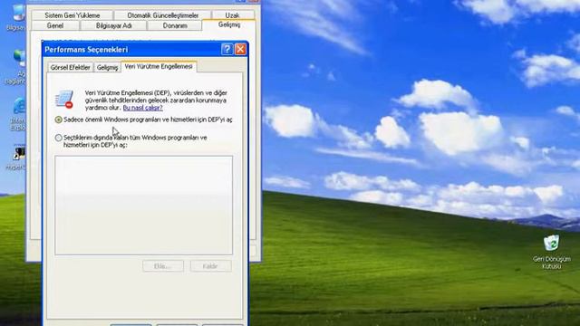The image size is (580, 326).
Task: Click the help question mark button in Performans Seçenekleri
Action: click(x=227, y=50)
